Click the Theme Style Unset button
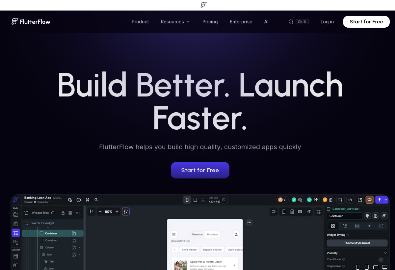This screenshot has width=395, height=270. coord(357,243)
